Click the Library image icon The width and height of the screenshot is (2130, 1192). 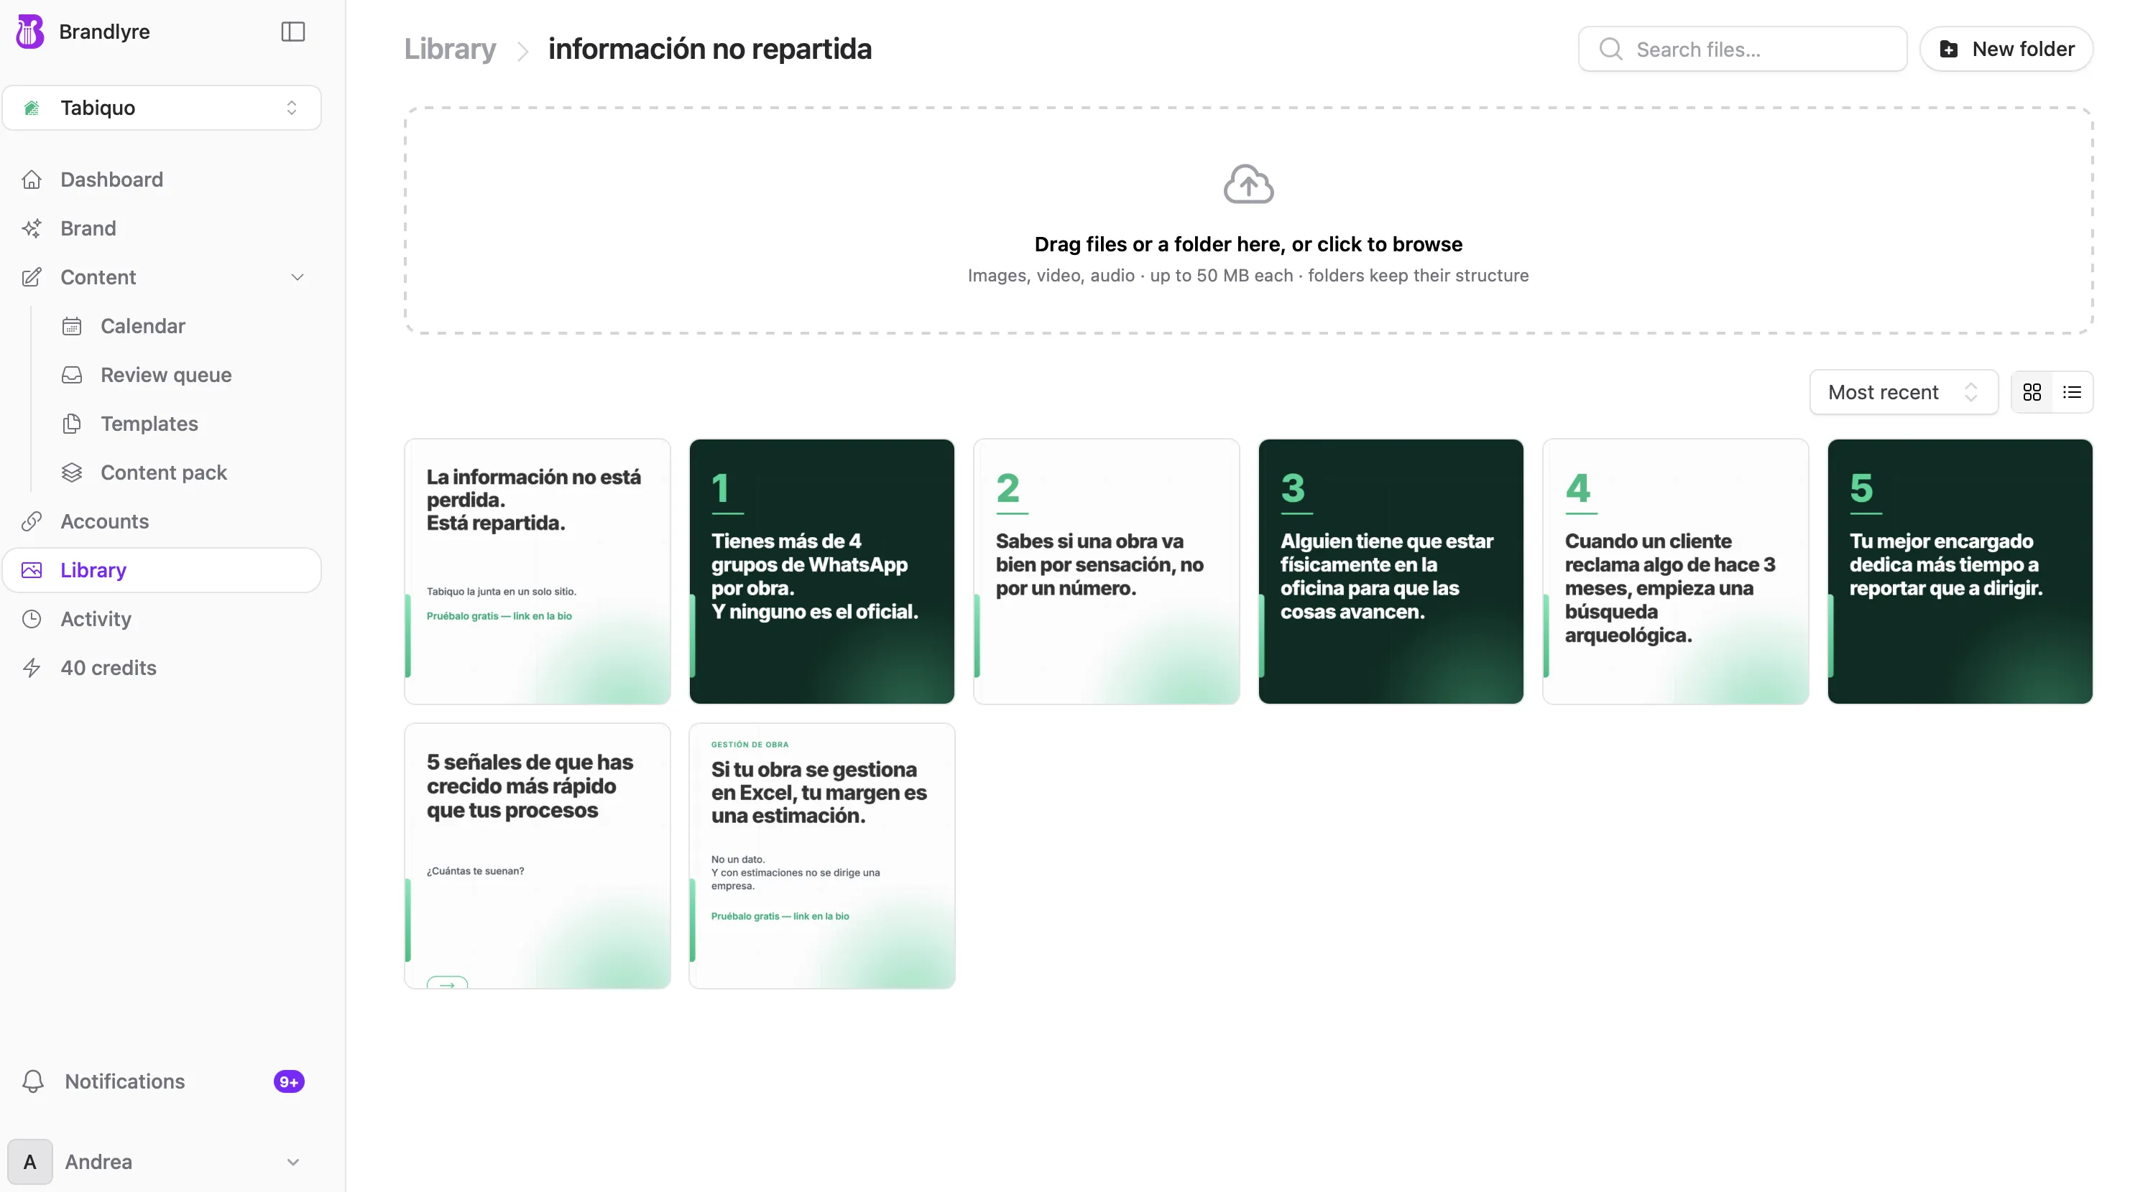point(32,569)
